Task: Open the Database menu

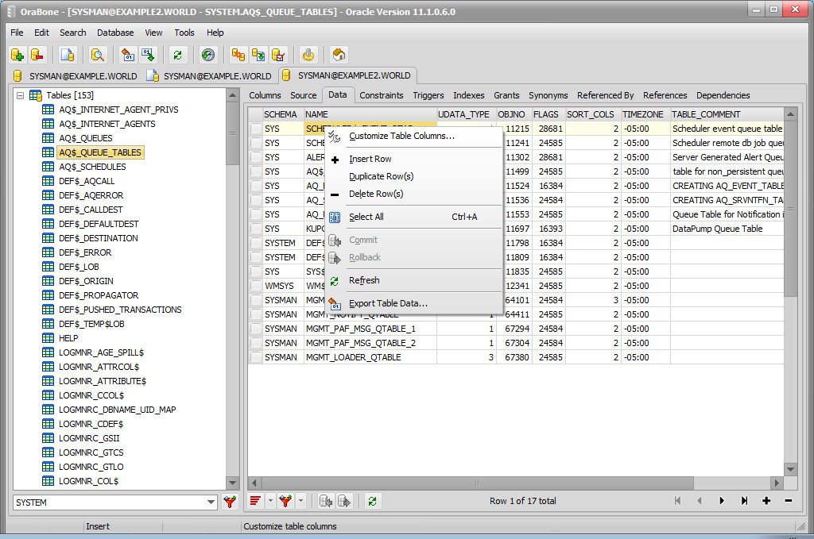Action: pos(115,33)
